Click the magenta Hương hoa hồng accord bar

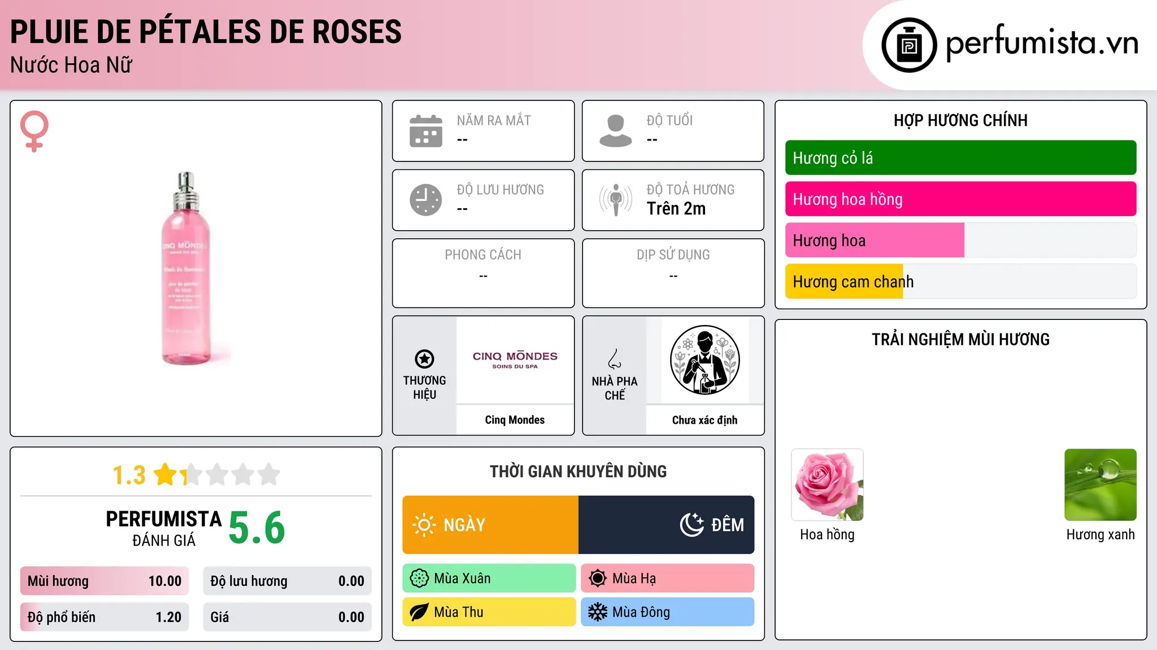tap(960, 199)
